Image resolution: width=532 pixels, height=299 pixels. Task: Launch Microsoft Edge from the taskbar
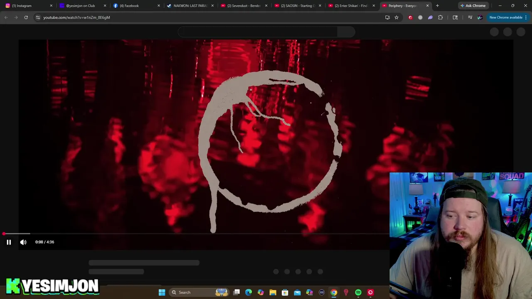tap(249, 292)
